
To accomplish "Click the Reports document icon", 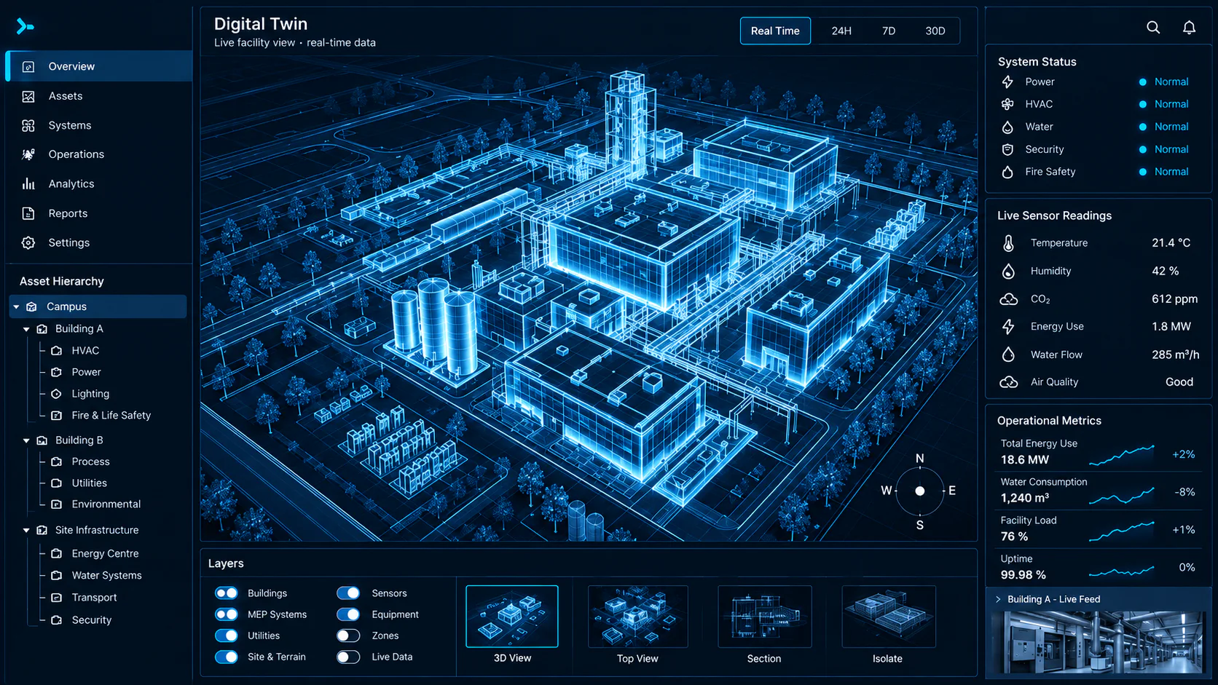I will coord(28,213).
